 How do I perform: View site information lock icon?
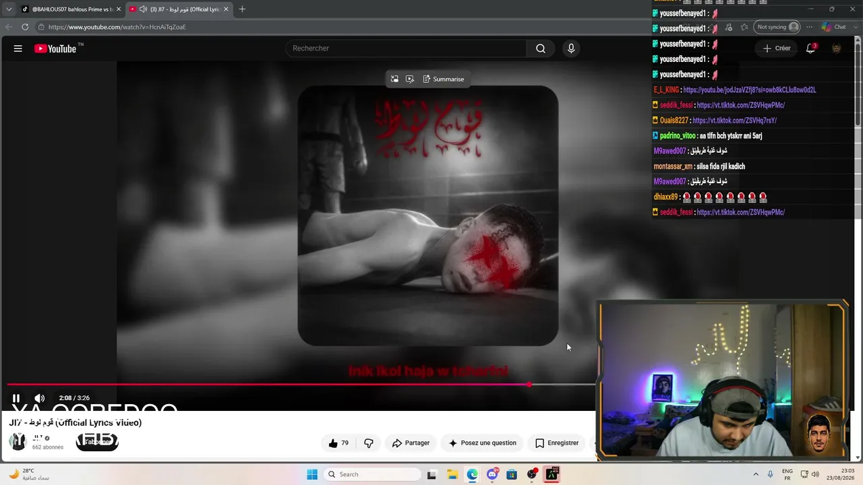(41, 27)
